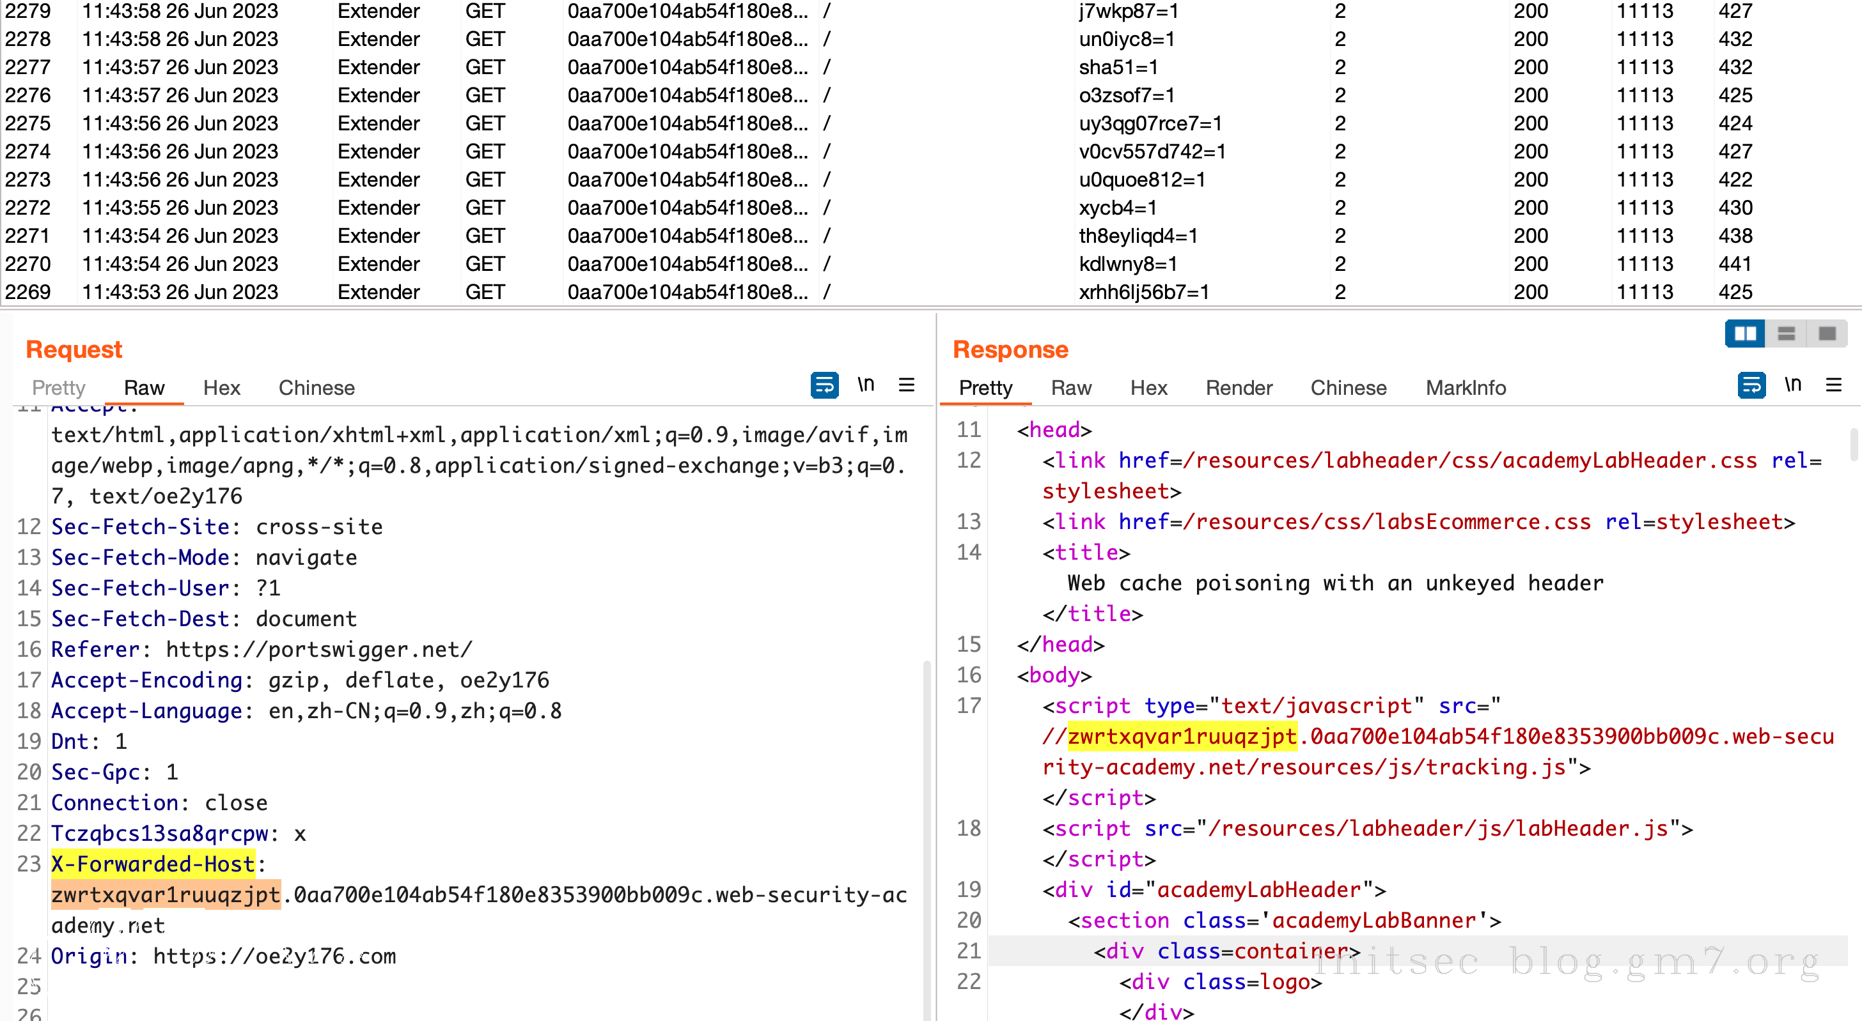Open the MarkInfo tab in Response

[x=1465, y=388]
